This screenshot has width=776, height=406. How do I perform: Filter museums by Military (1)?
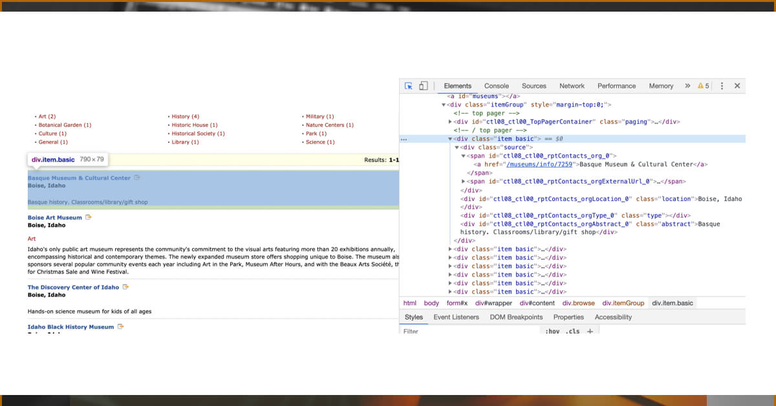[x=320, y=116]
